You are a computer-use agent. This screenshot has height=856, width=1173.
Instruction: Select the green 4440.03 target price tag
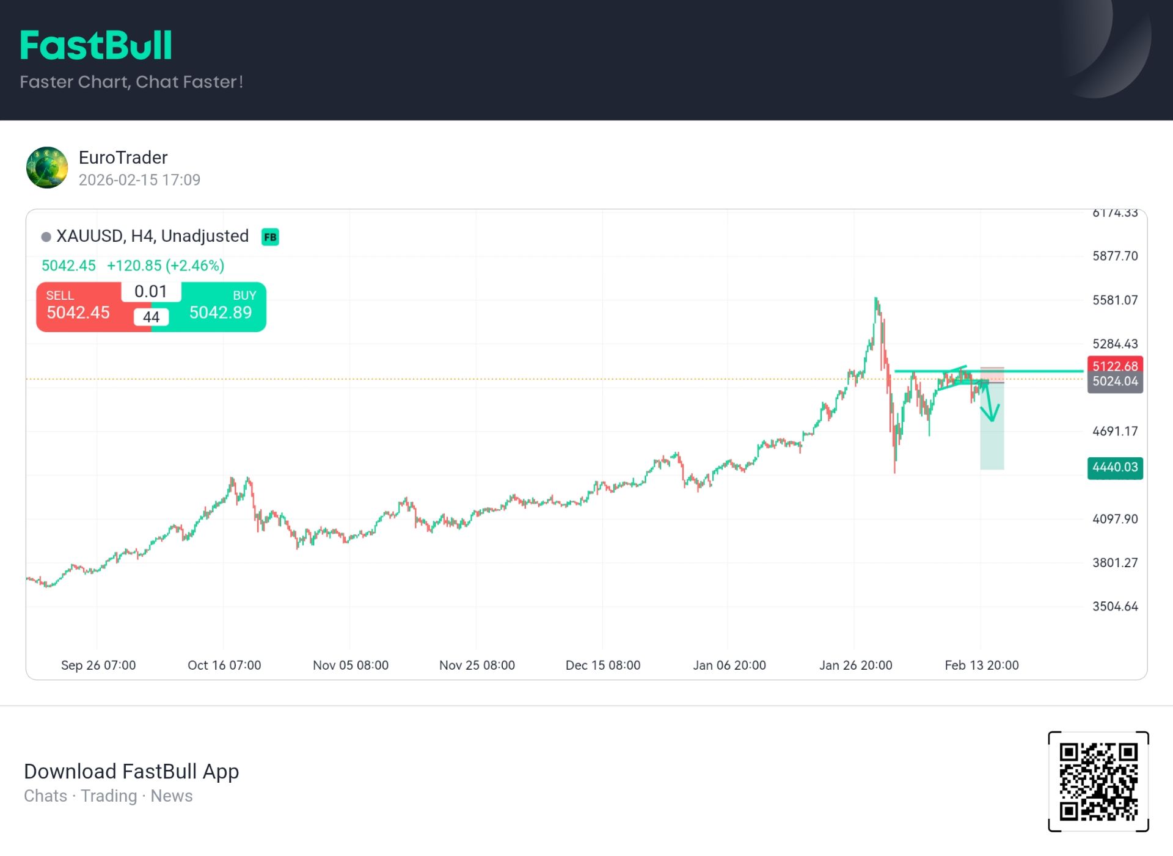tap(1114, 468)
